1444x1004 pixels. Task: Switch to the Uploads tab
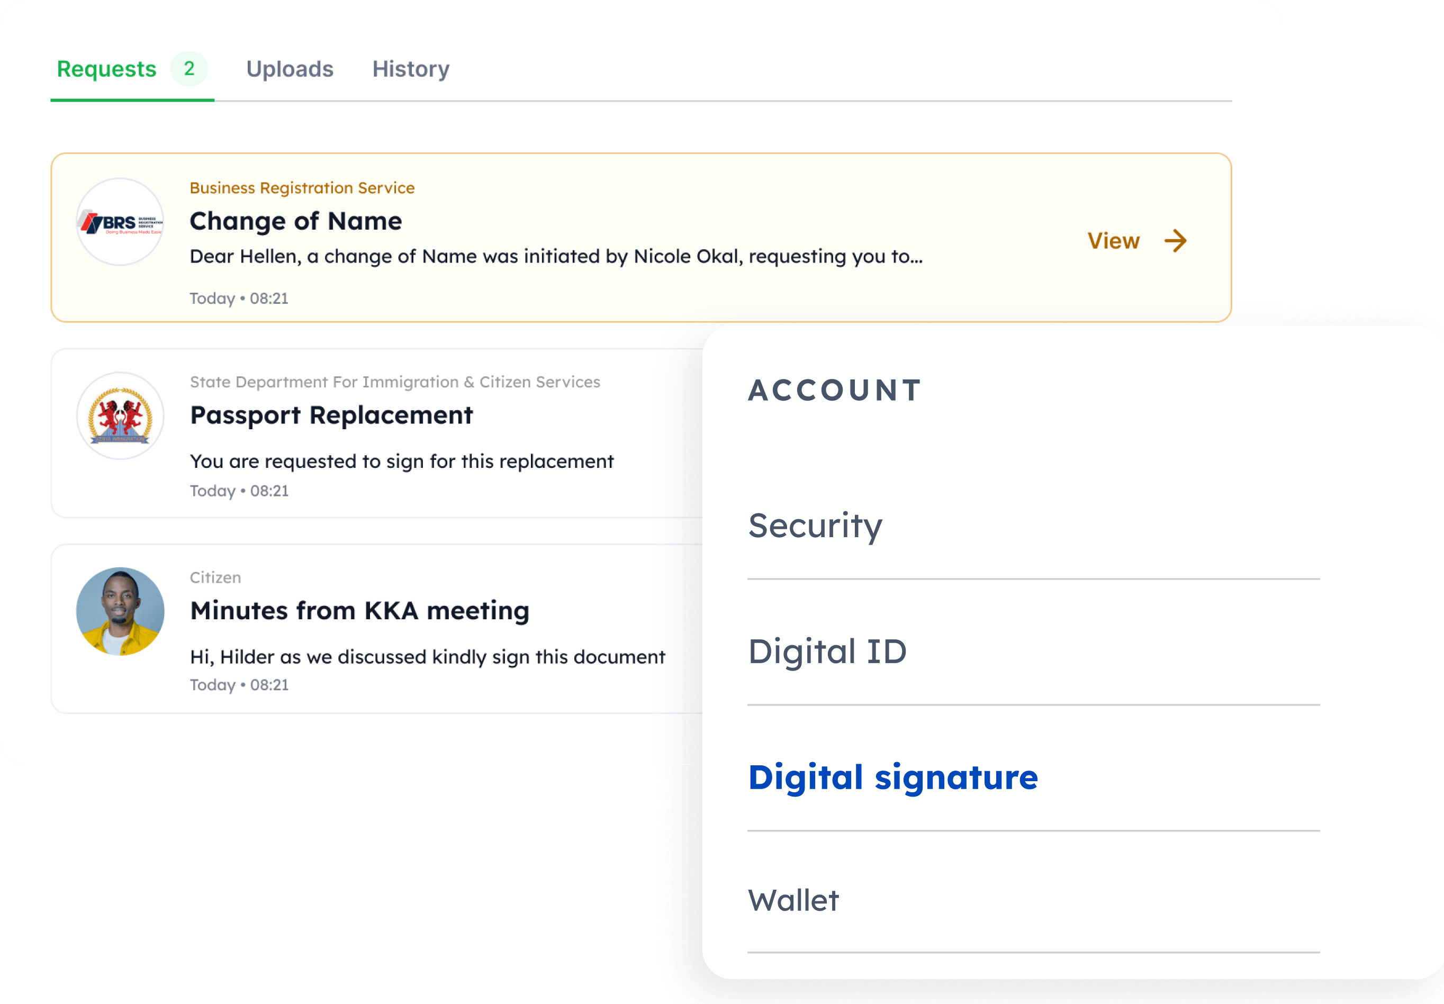coord(290,69)
